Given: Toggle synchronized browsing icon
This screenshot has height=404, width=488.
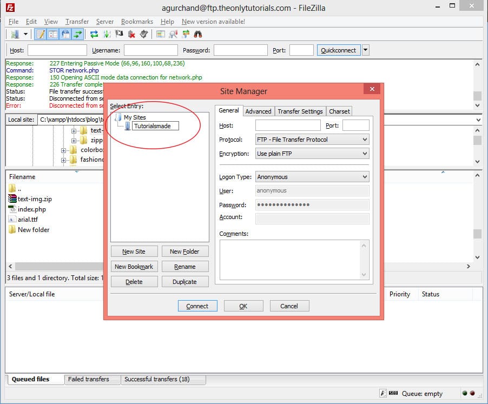Looking at the screenshot, I should pos(186,34).
